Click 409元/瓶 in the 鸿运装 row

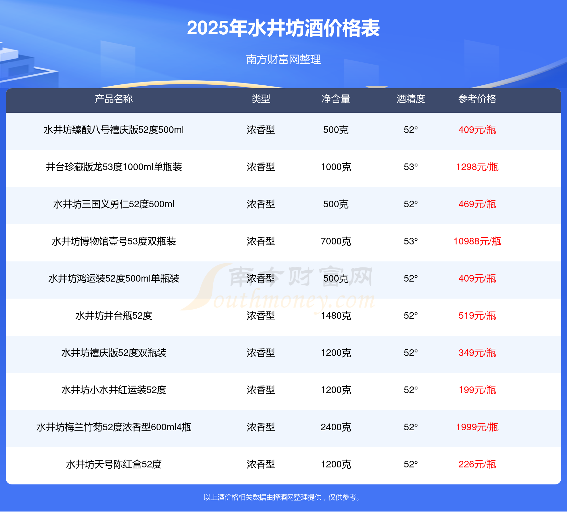tap(477, 278)
